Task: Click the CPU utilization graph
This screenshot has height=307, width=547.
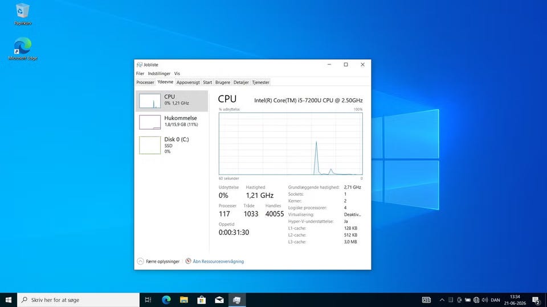Action: [x=291, y=144]
